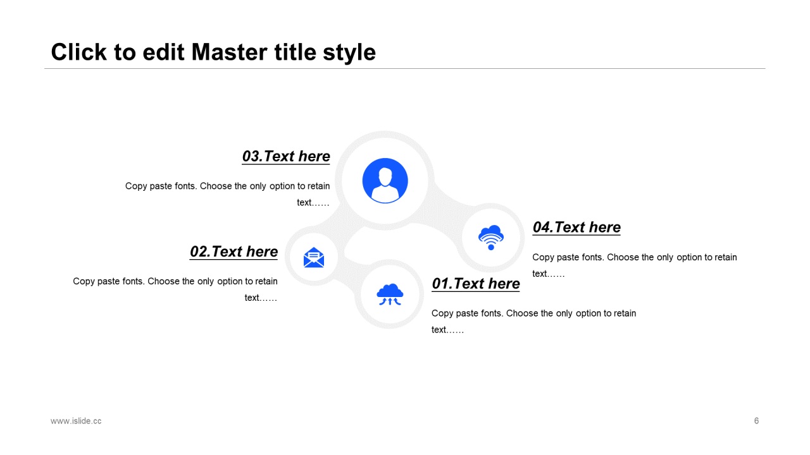Select the description text under '01.Text here'
The image size is (810, 455).
pos(533,321)
